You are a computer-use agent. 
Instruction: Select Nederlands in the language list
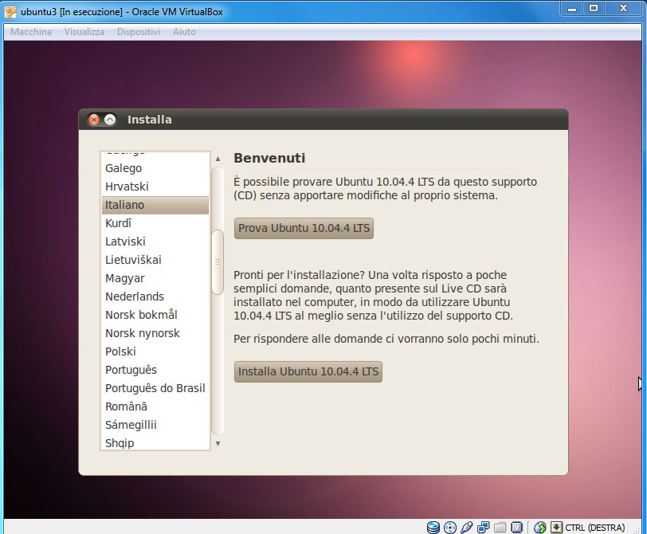point(155,296)
